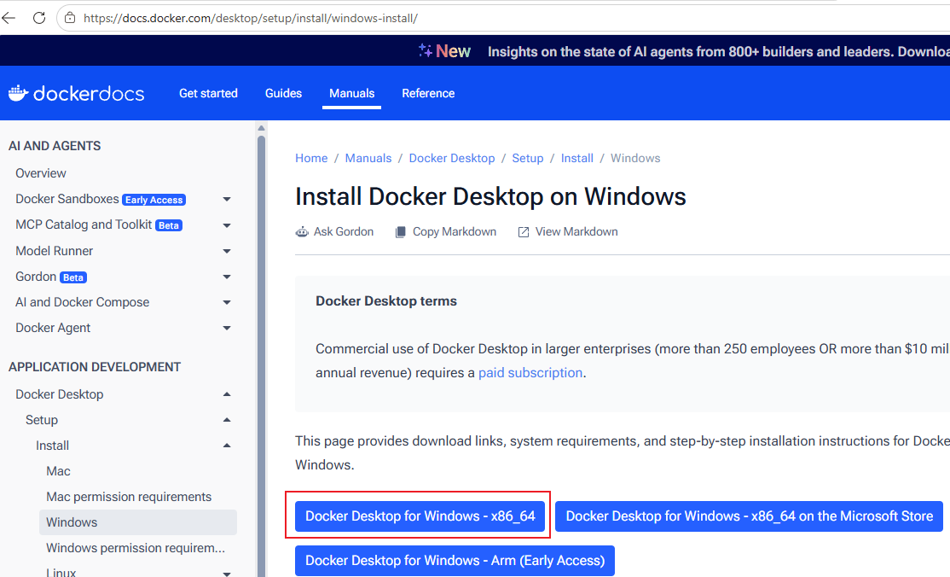Collapse the Setup sidebar section
950x577 pixels.
click(227, 420)
